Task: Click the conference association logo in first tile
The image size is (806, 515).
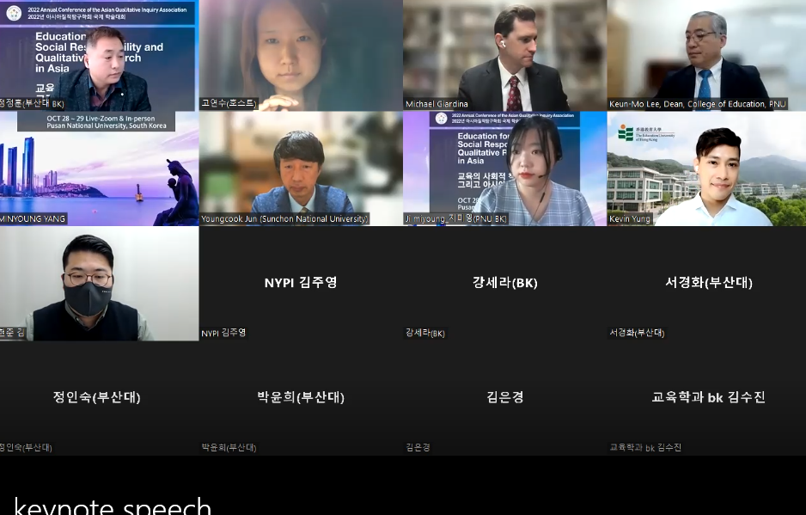Action: tap(14, 13)
